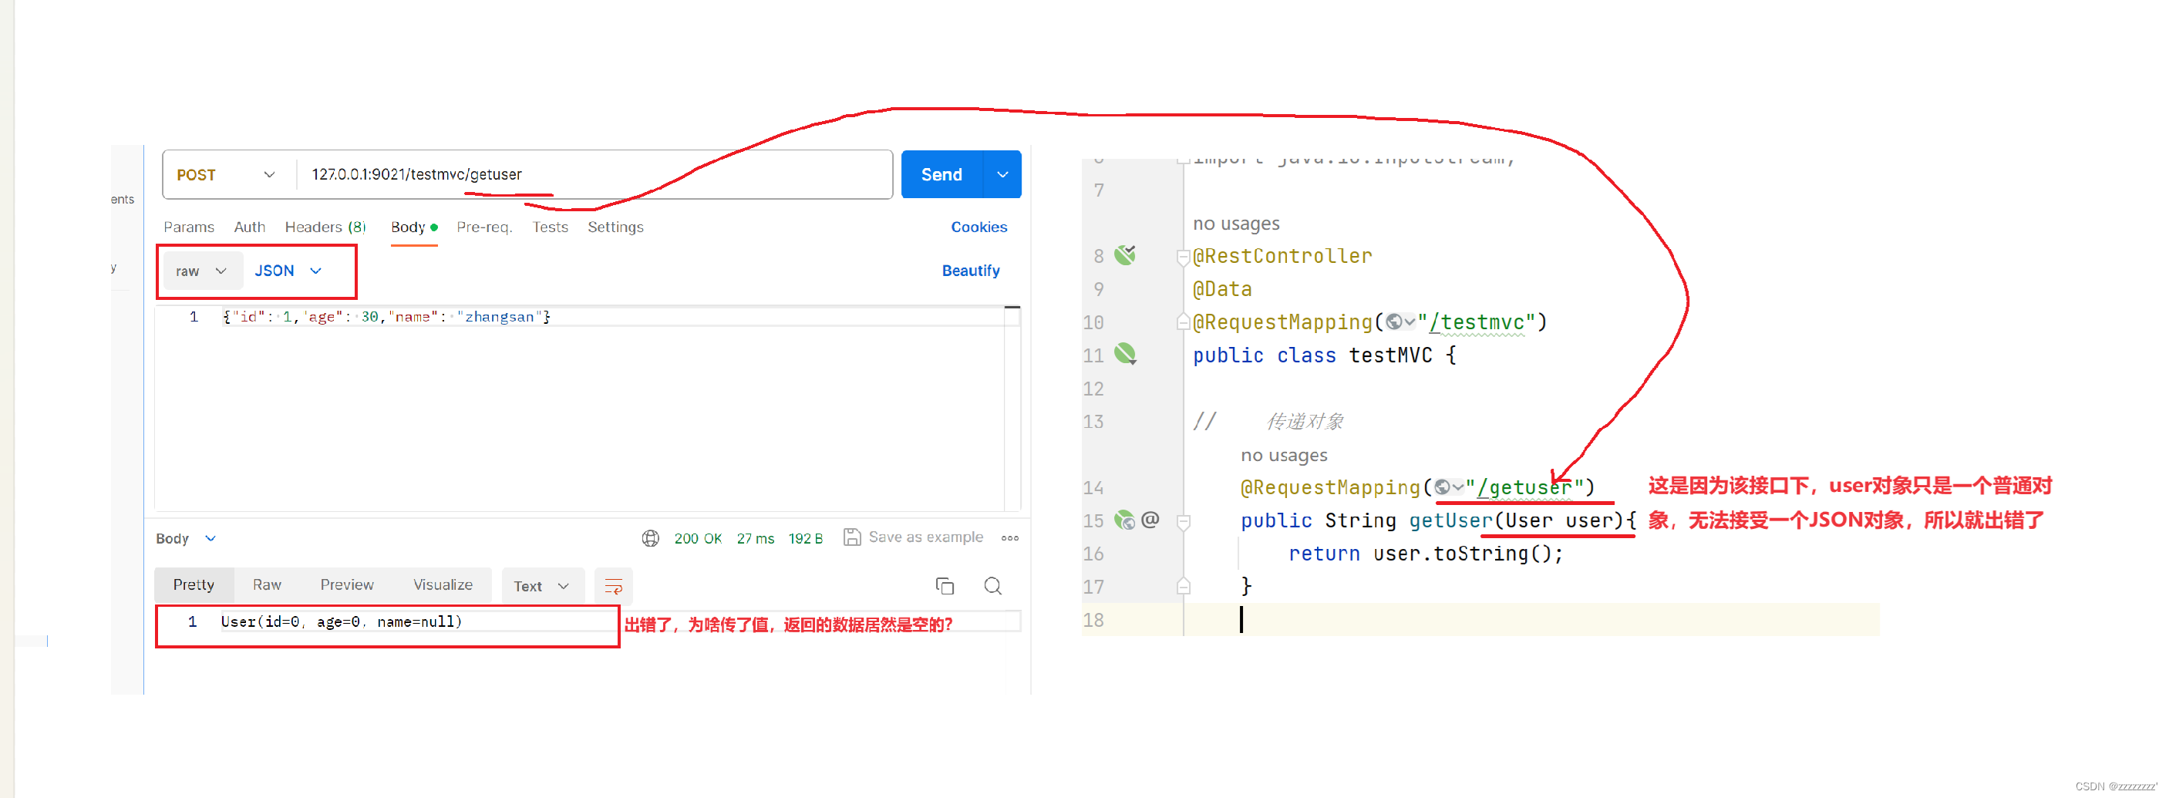Click the "no usages" hint above @RestController
Screen dimensions: 2169x798
[1236, 224]
